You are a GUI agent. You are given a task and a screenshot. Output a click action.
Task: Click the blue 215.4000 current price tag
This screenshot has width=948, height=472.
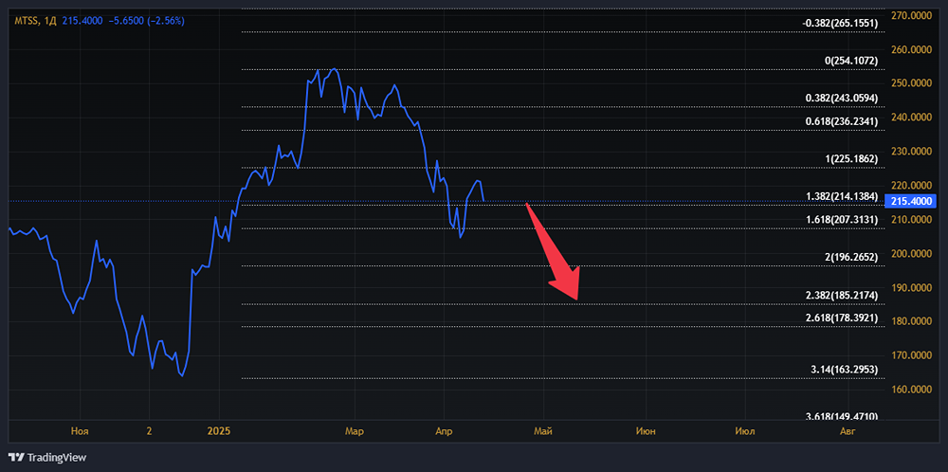[x=912, y=201]
